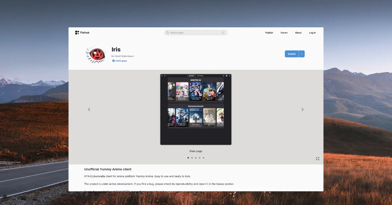Focus the Search apps field
This screenshot has width=392, height=205.
pyautogui.click(x=195, y=33)
